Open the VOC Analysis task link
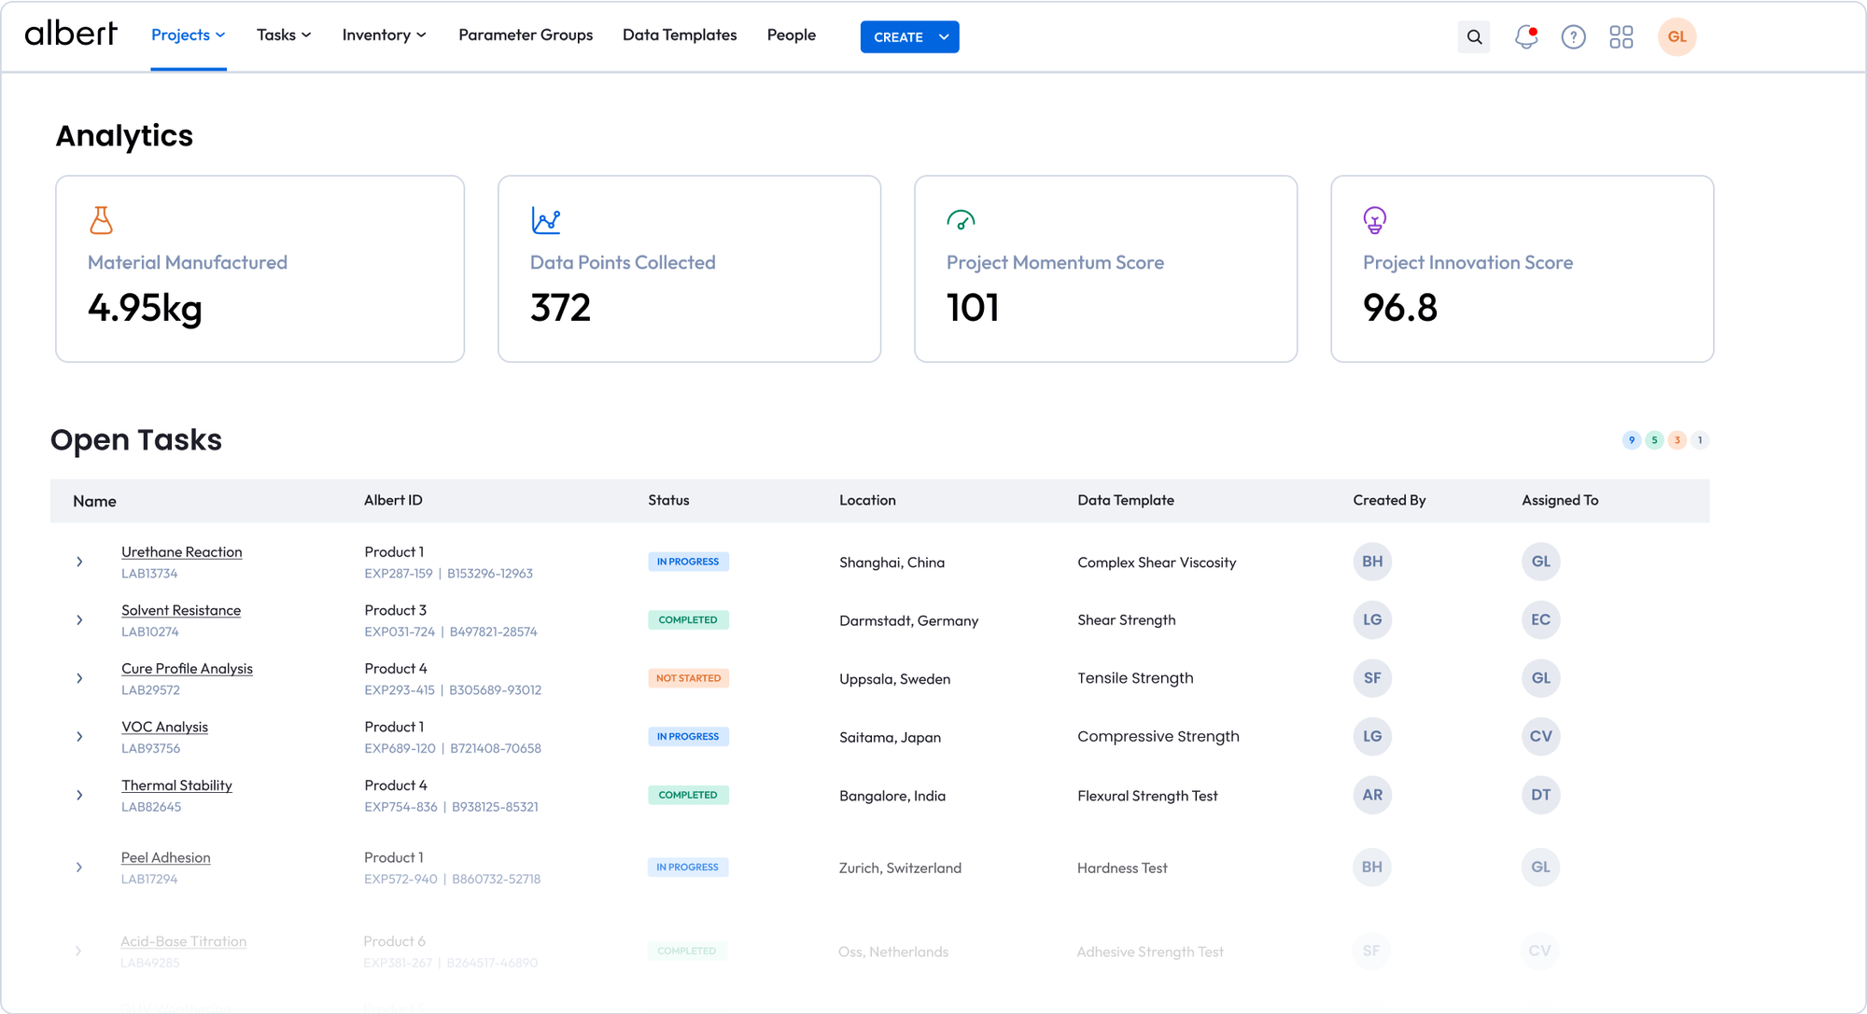Image resolution: width=1867 pixels, height=1014 pixels. click(x=164, y=727)
